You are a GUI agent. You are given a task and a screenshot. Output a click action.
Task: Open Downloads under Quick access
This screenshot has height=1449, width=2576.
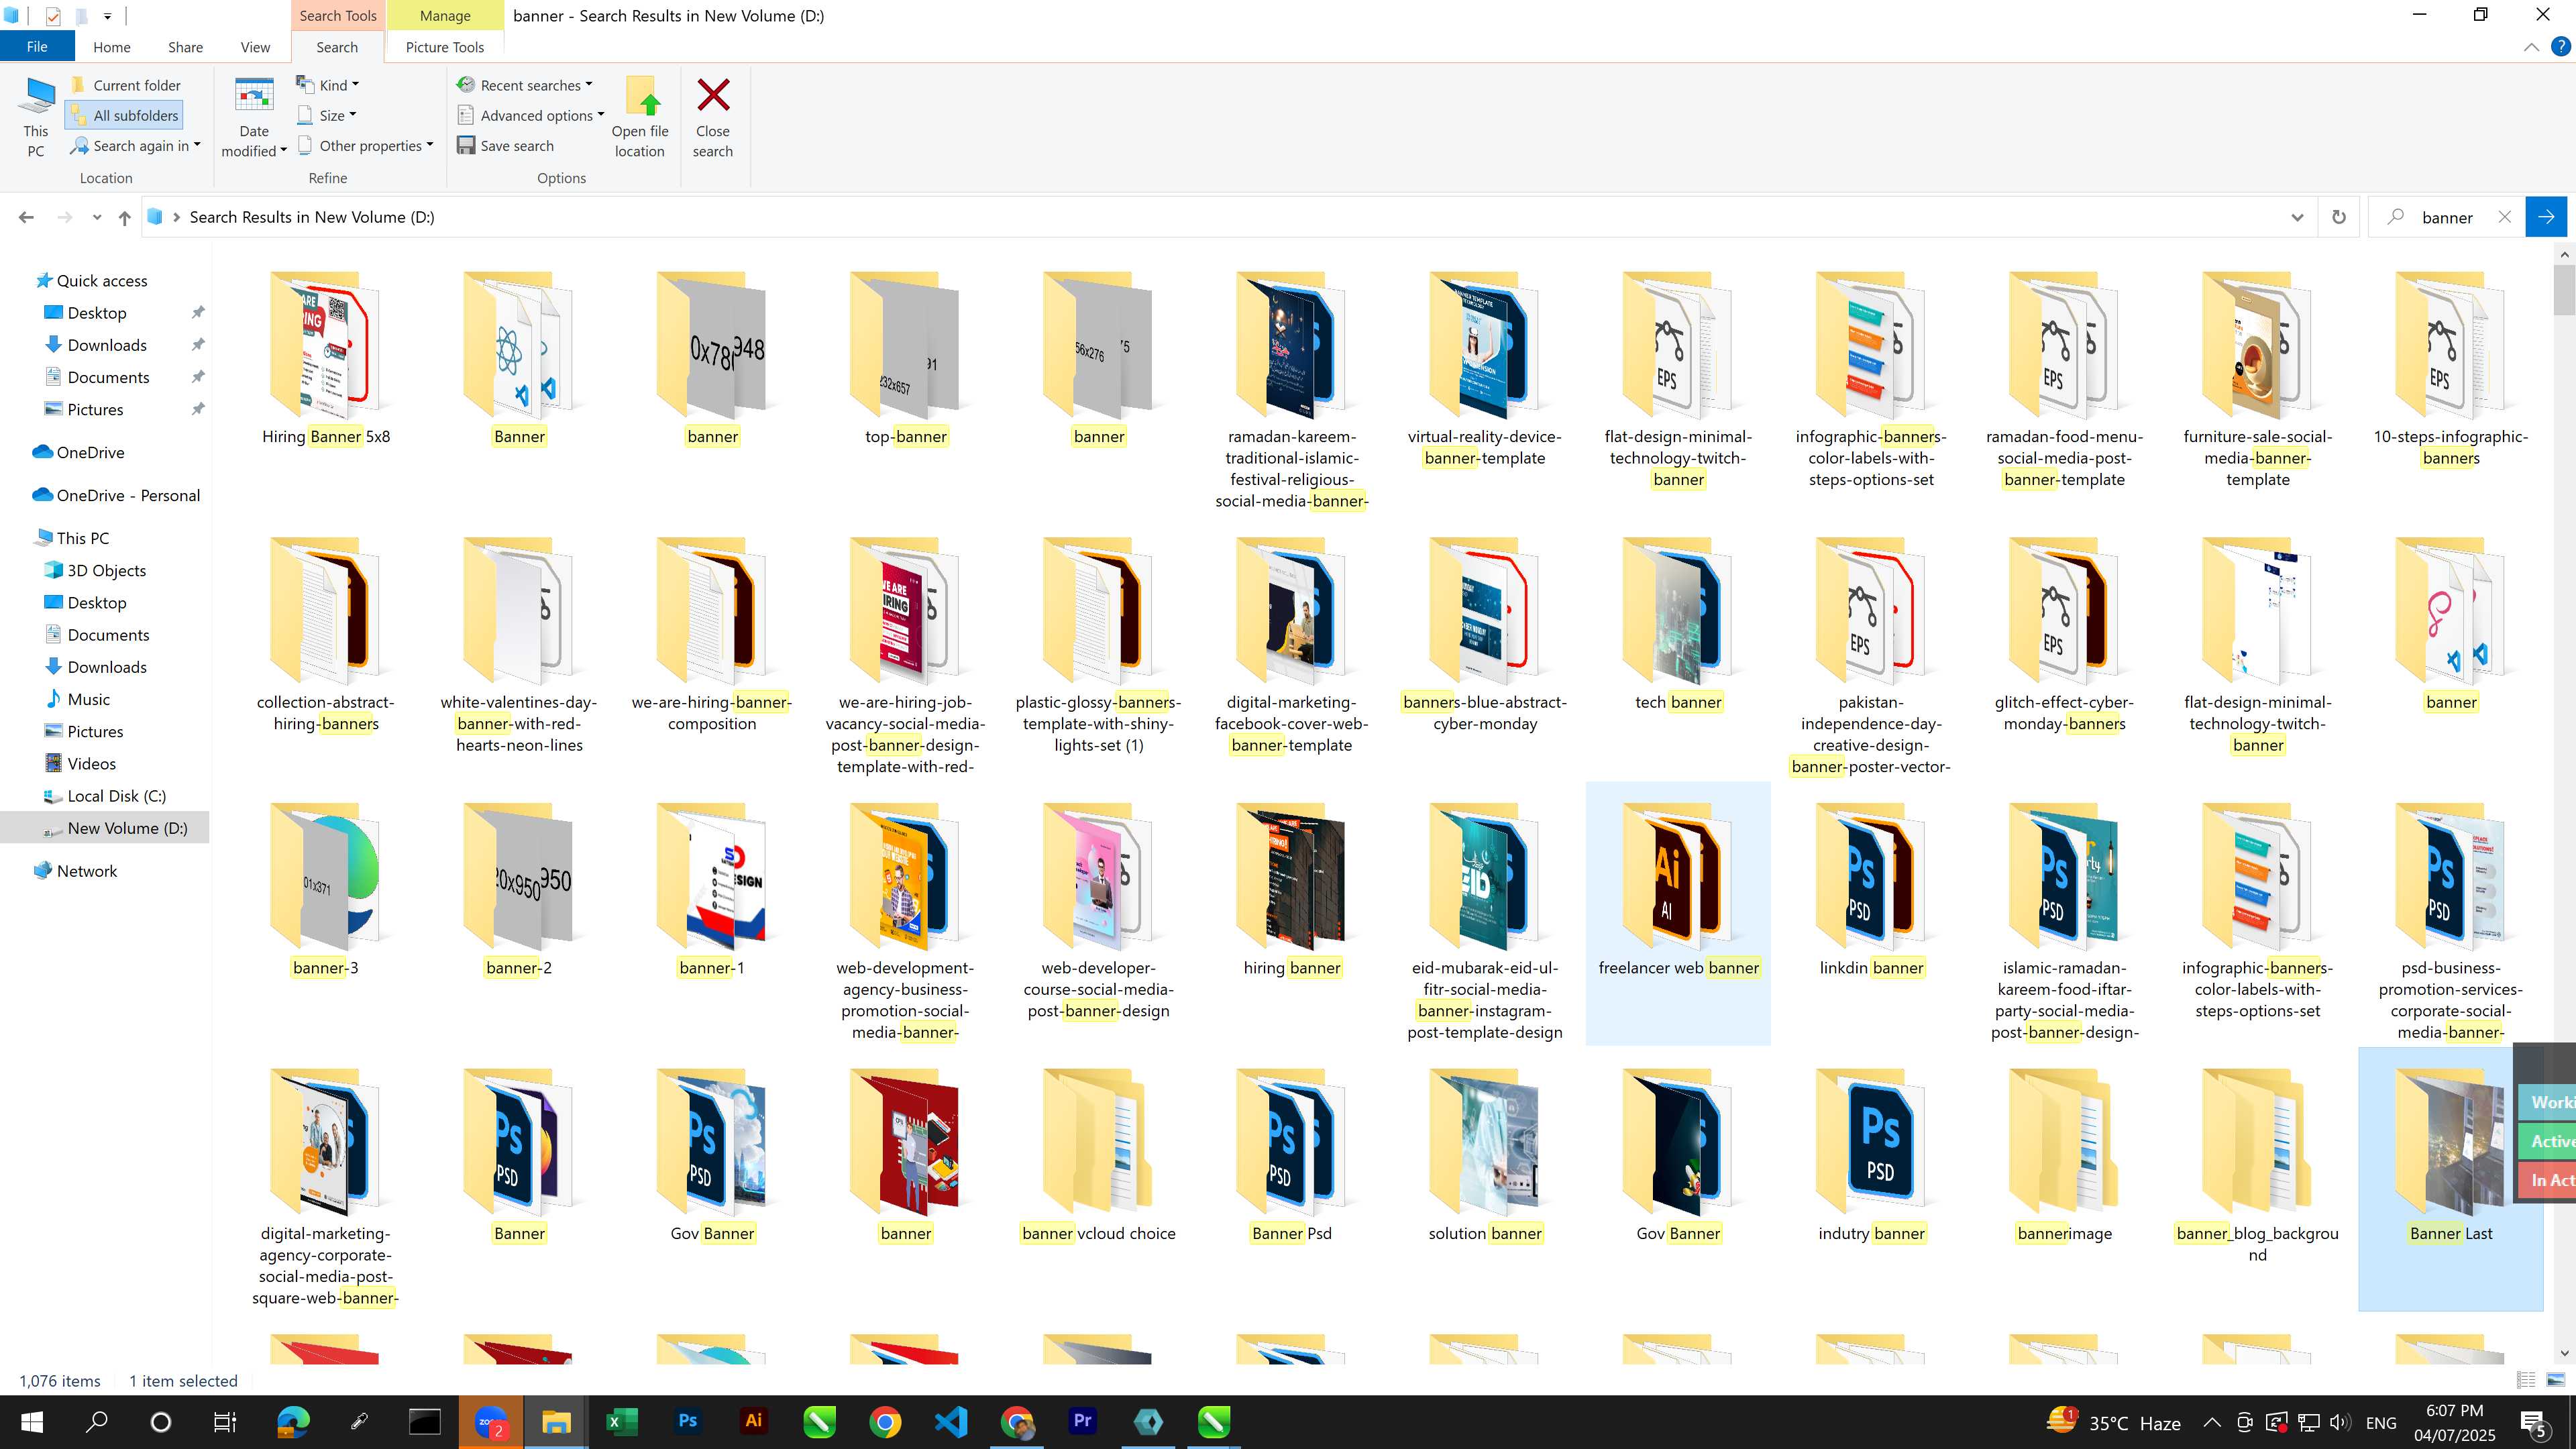[x=107, y=345]
